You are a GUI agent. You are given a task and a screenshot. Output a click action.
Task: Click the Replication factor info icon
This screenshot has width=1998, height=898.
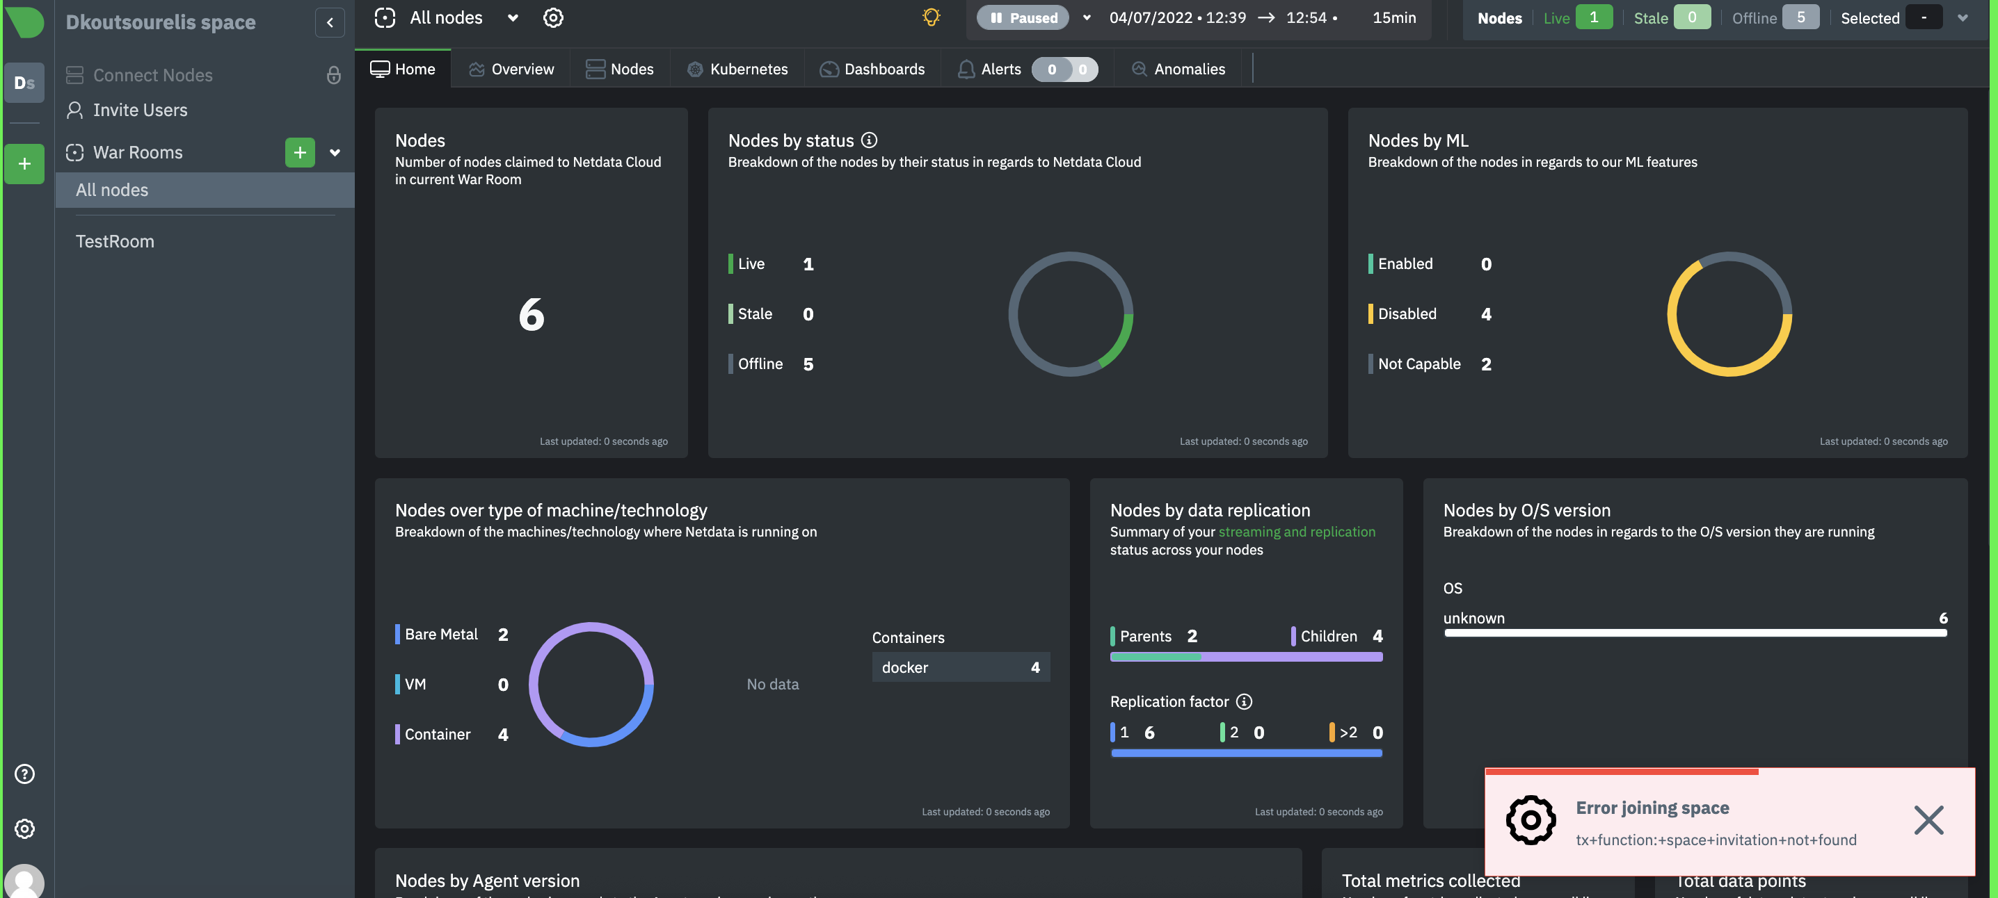coord(1244,701)
